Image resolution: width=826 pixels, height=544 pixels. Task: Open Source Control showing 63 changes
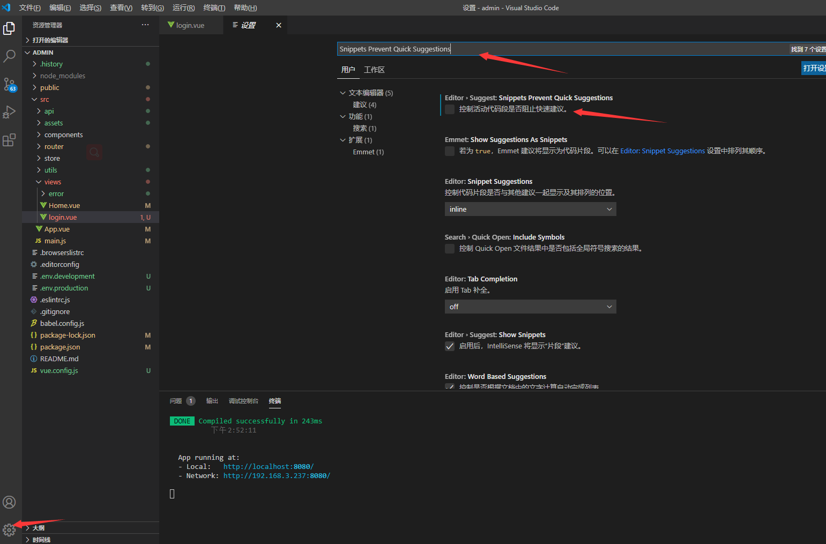[10, 85]
